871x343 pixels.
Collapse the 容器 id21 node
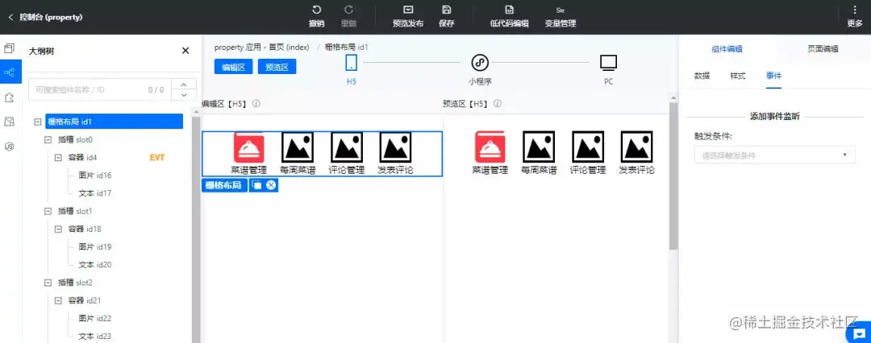point(58,301)
